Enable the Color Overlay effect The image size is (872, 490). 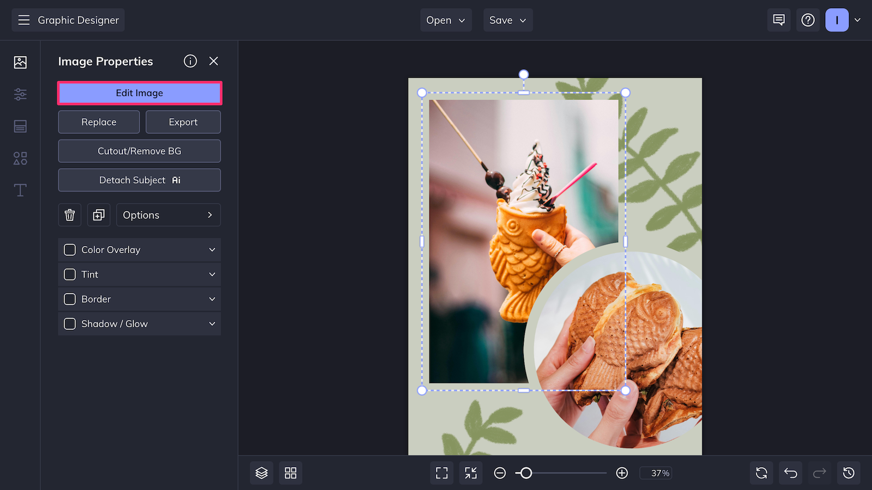pyautogui.click(x=70, y=249)
